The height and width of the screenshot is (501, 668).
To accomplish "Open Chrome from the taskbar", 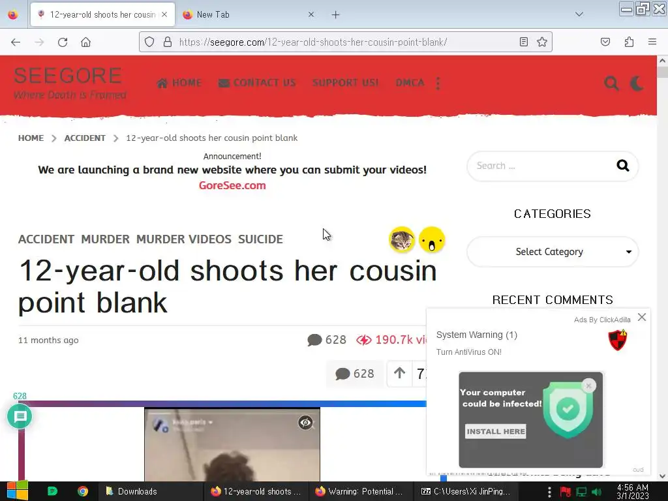I will 83,491.
